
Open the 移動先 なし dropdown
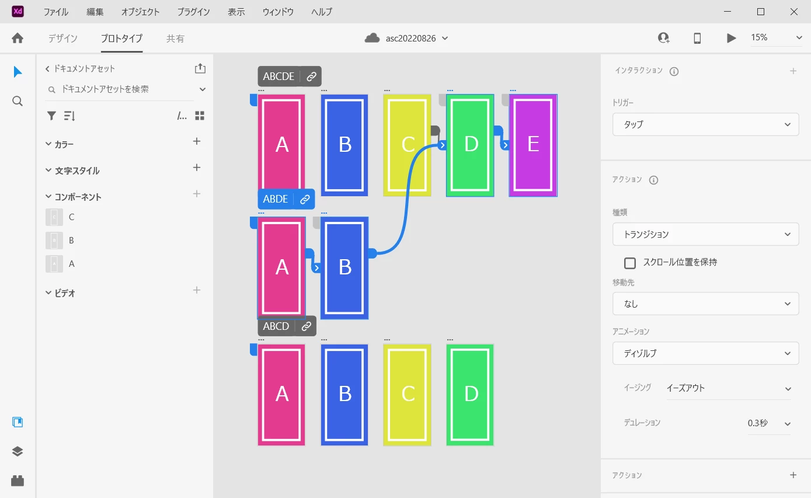[705, 304]
